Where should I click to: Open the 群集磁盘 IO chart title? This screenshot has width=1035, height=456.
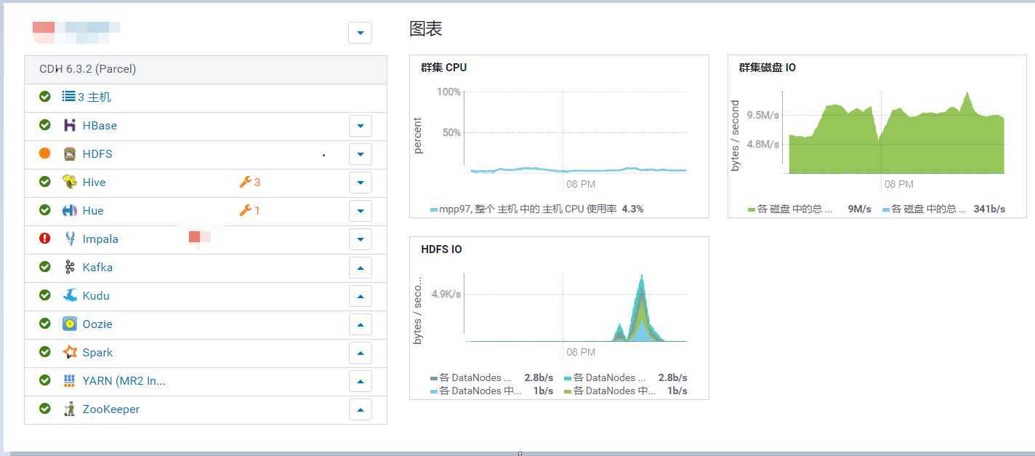click(768, 67)
